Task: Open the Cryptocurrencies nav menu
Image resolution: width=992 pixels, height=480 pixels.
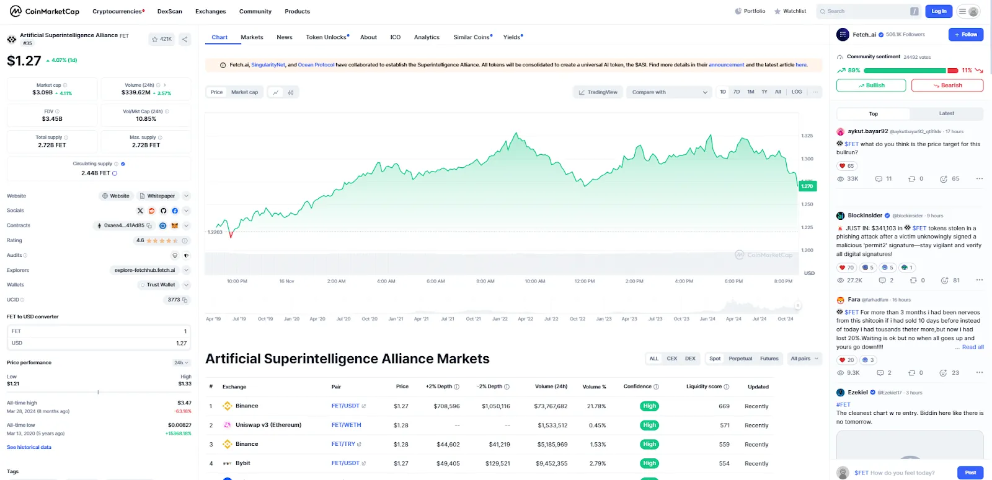Action: pos(118,11)
